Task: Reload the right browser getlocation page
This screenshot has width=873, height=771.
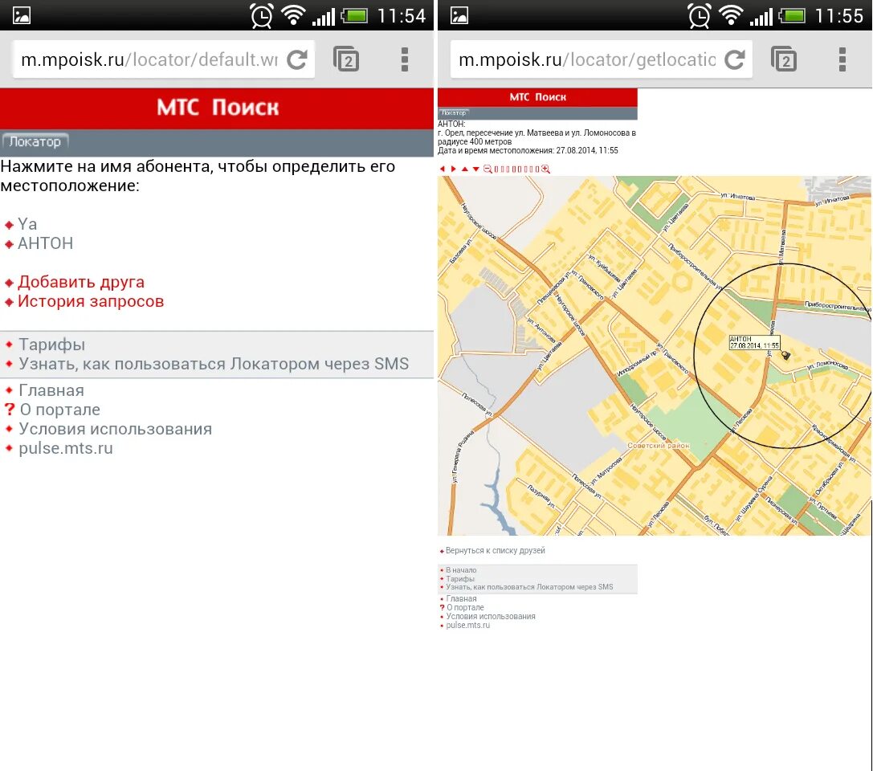Action: (x=734, y=59)
